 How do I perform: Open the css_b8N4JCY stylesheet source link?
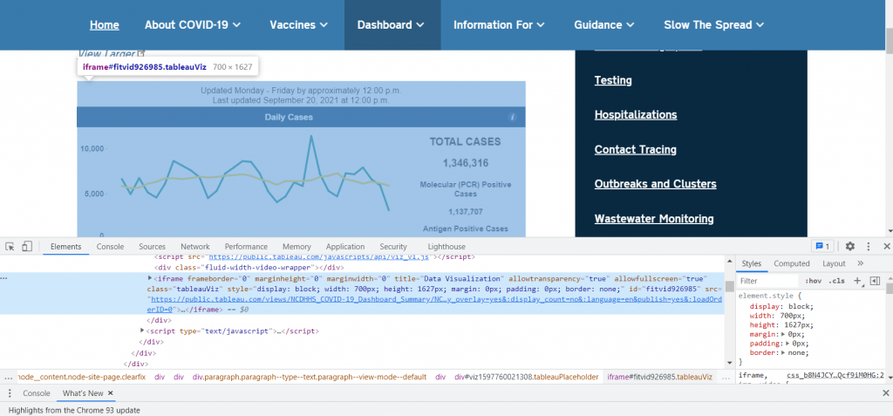(836, 376)
